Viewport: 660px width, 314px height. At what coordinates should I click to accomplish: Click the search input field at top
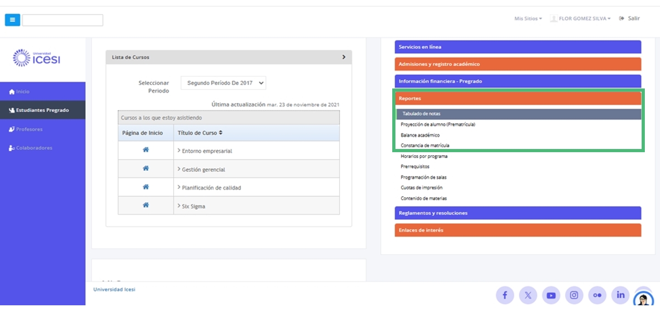pyautogui.click(x=62, y=20)
